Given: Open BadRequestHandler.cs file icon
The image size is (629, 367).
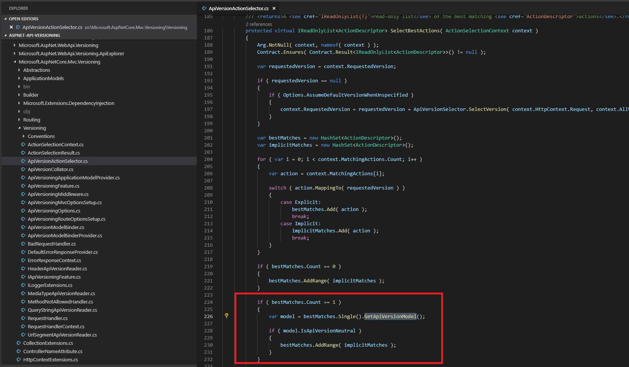Looking at the screenshot, I should (x=23, y=244).
